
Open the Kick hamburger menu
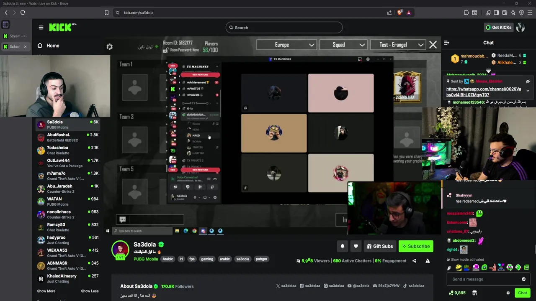pyautogui.click(x=41, y=28)
